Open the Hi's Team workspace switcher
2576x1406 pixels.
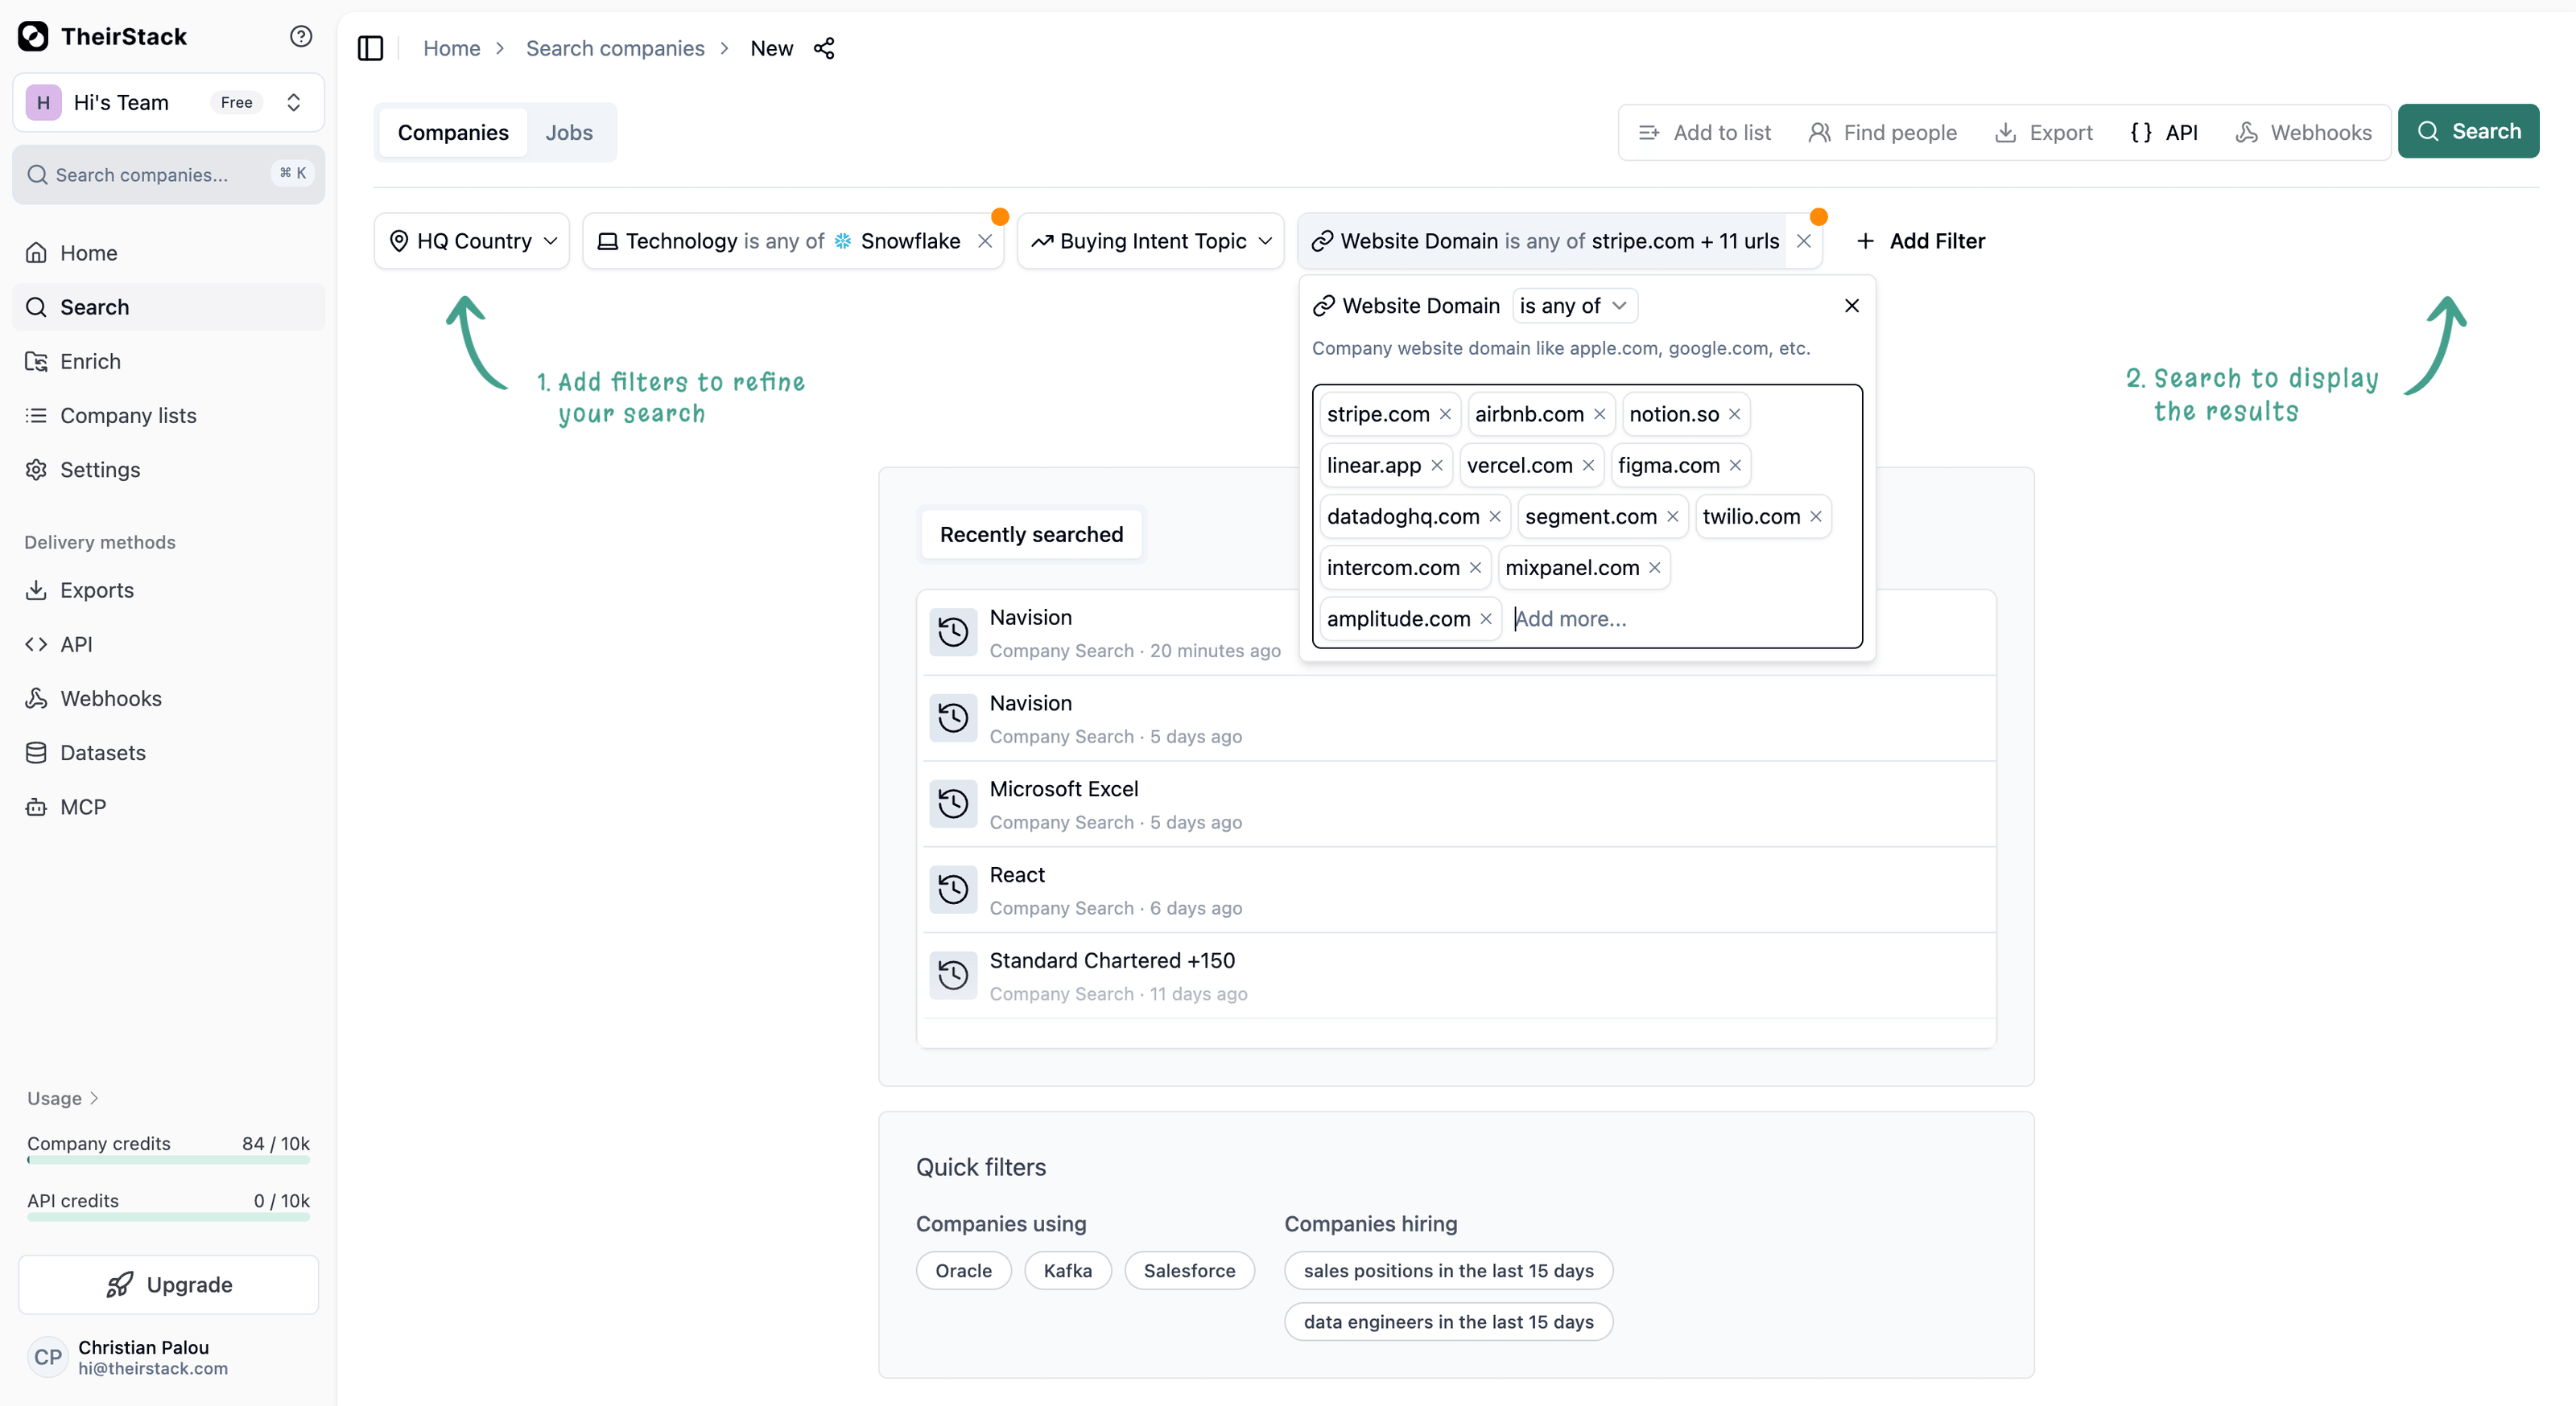[168, 102]
